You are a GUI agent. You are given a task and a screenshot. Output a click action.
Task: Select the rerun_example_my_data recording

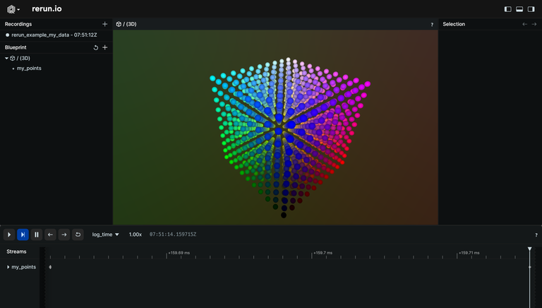click(54, 35)
